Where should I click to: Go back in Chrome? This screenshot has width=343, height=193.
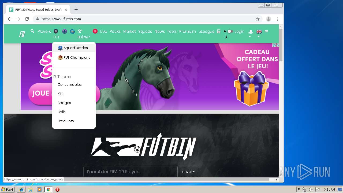click(10, 19)
